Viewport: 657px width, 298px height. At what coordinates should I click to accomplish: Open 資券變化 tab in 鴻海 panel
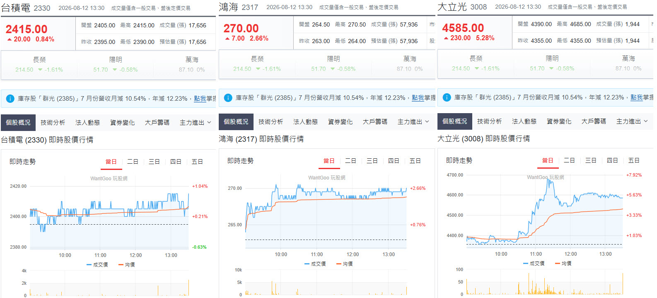(340, 122)
